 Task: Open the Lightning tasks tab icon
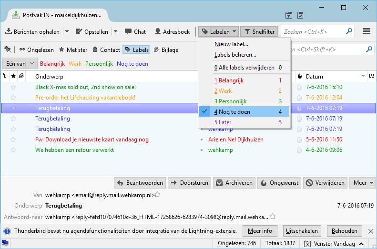coord(300,15)
